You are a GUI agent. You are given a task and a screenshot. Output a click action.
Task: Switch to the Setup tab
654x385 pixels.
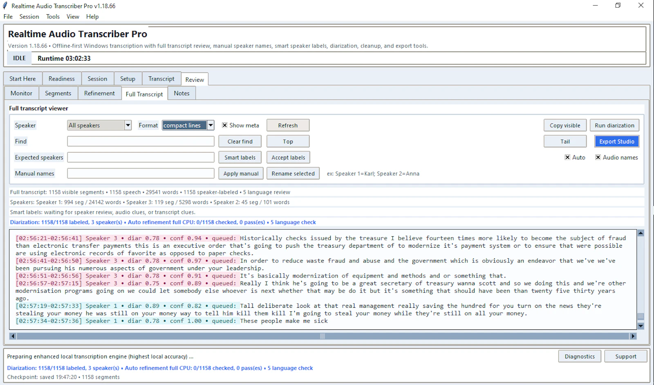click(128, 79)
